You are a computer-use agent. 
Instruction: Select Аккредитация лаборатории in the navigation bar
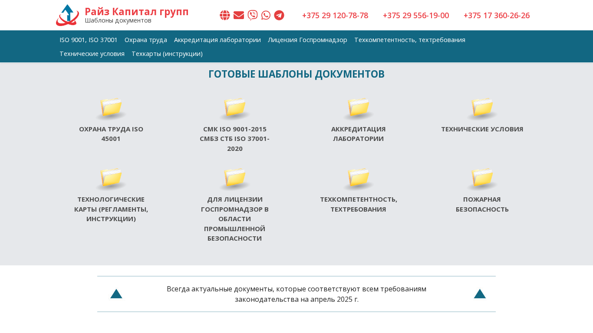[x=217, y=40]
